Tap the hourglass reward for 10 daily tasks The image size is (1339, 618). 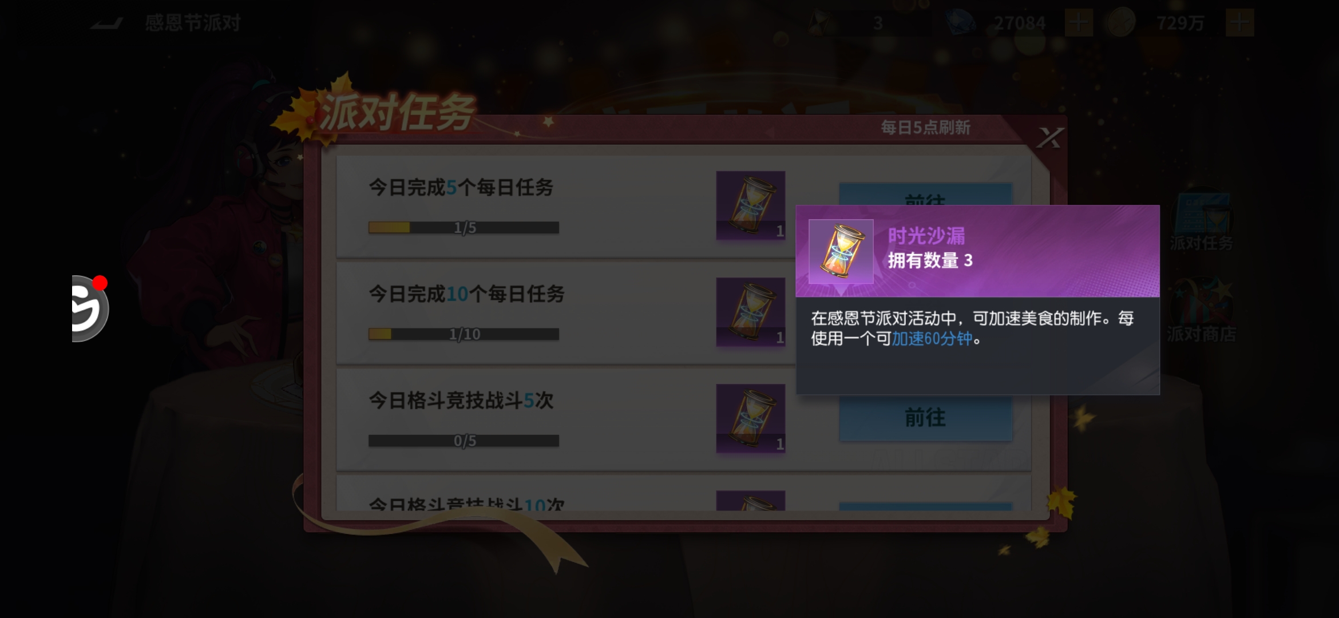(750, 312)
